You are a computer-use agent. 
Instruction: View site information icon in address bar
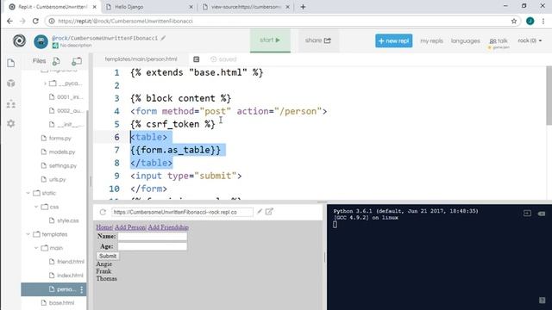click(52, 21)
